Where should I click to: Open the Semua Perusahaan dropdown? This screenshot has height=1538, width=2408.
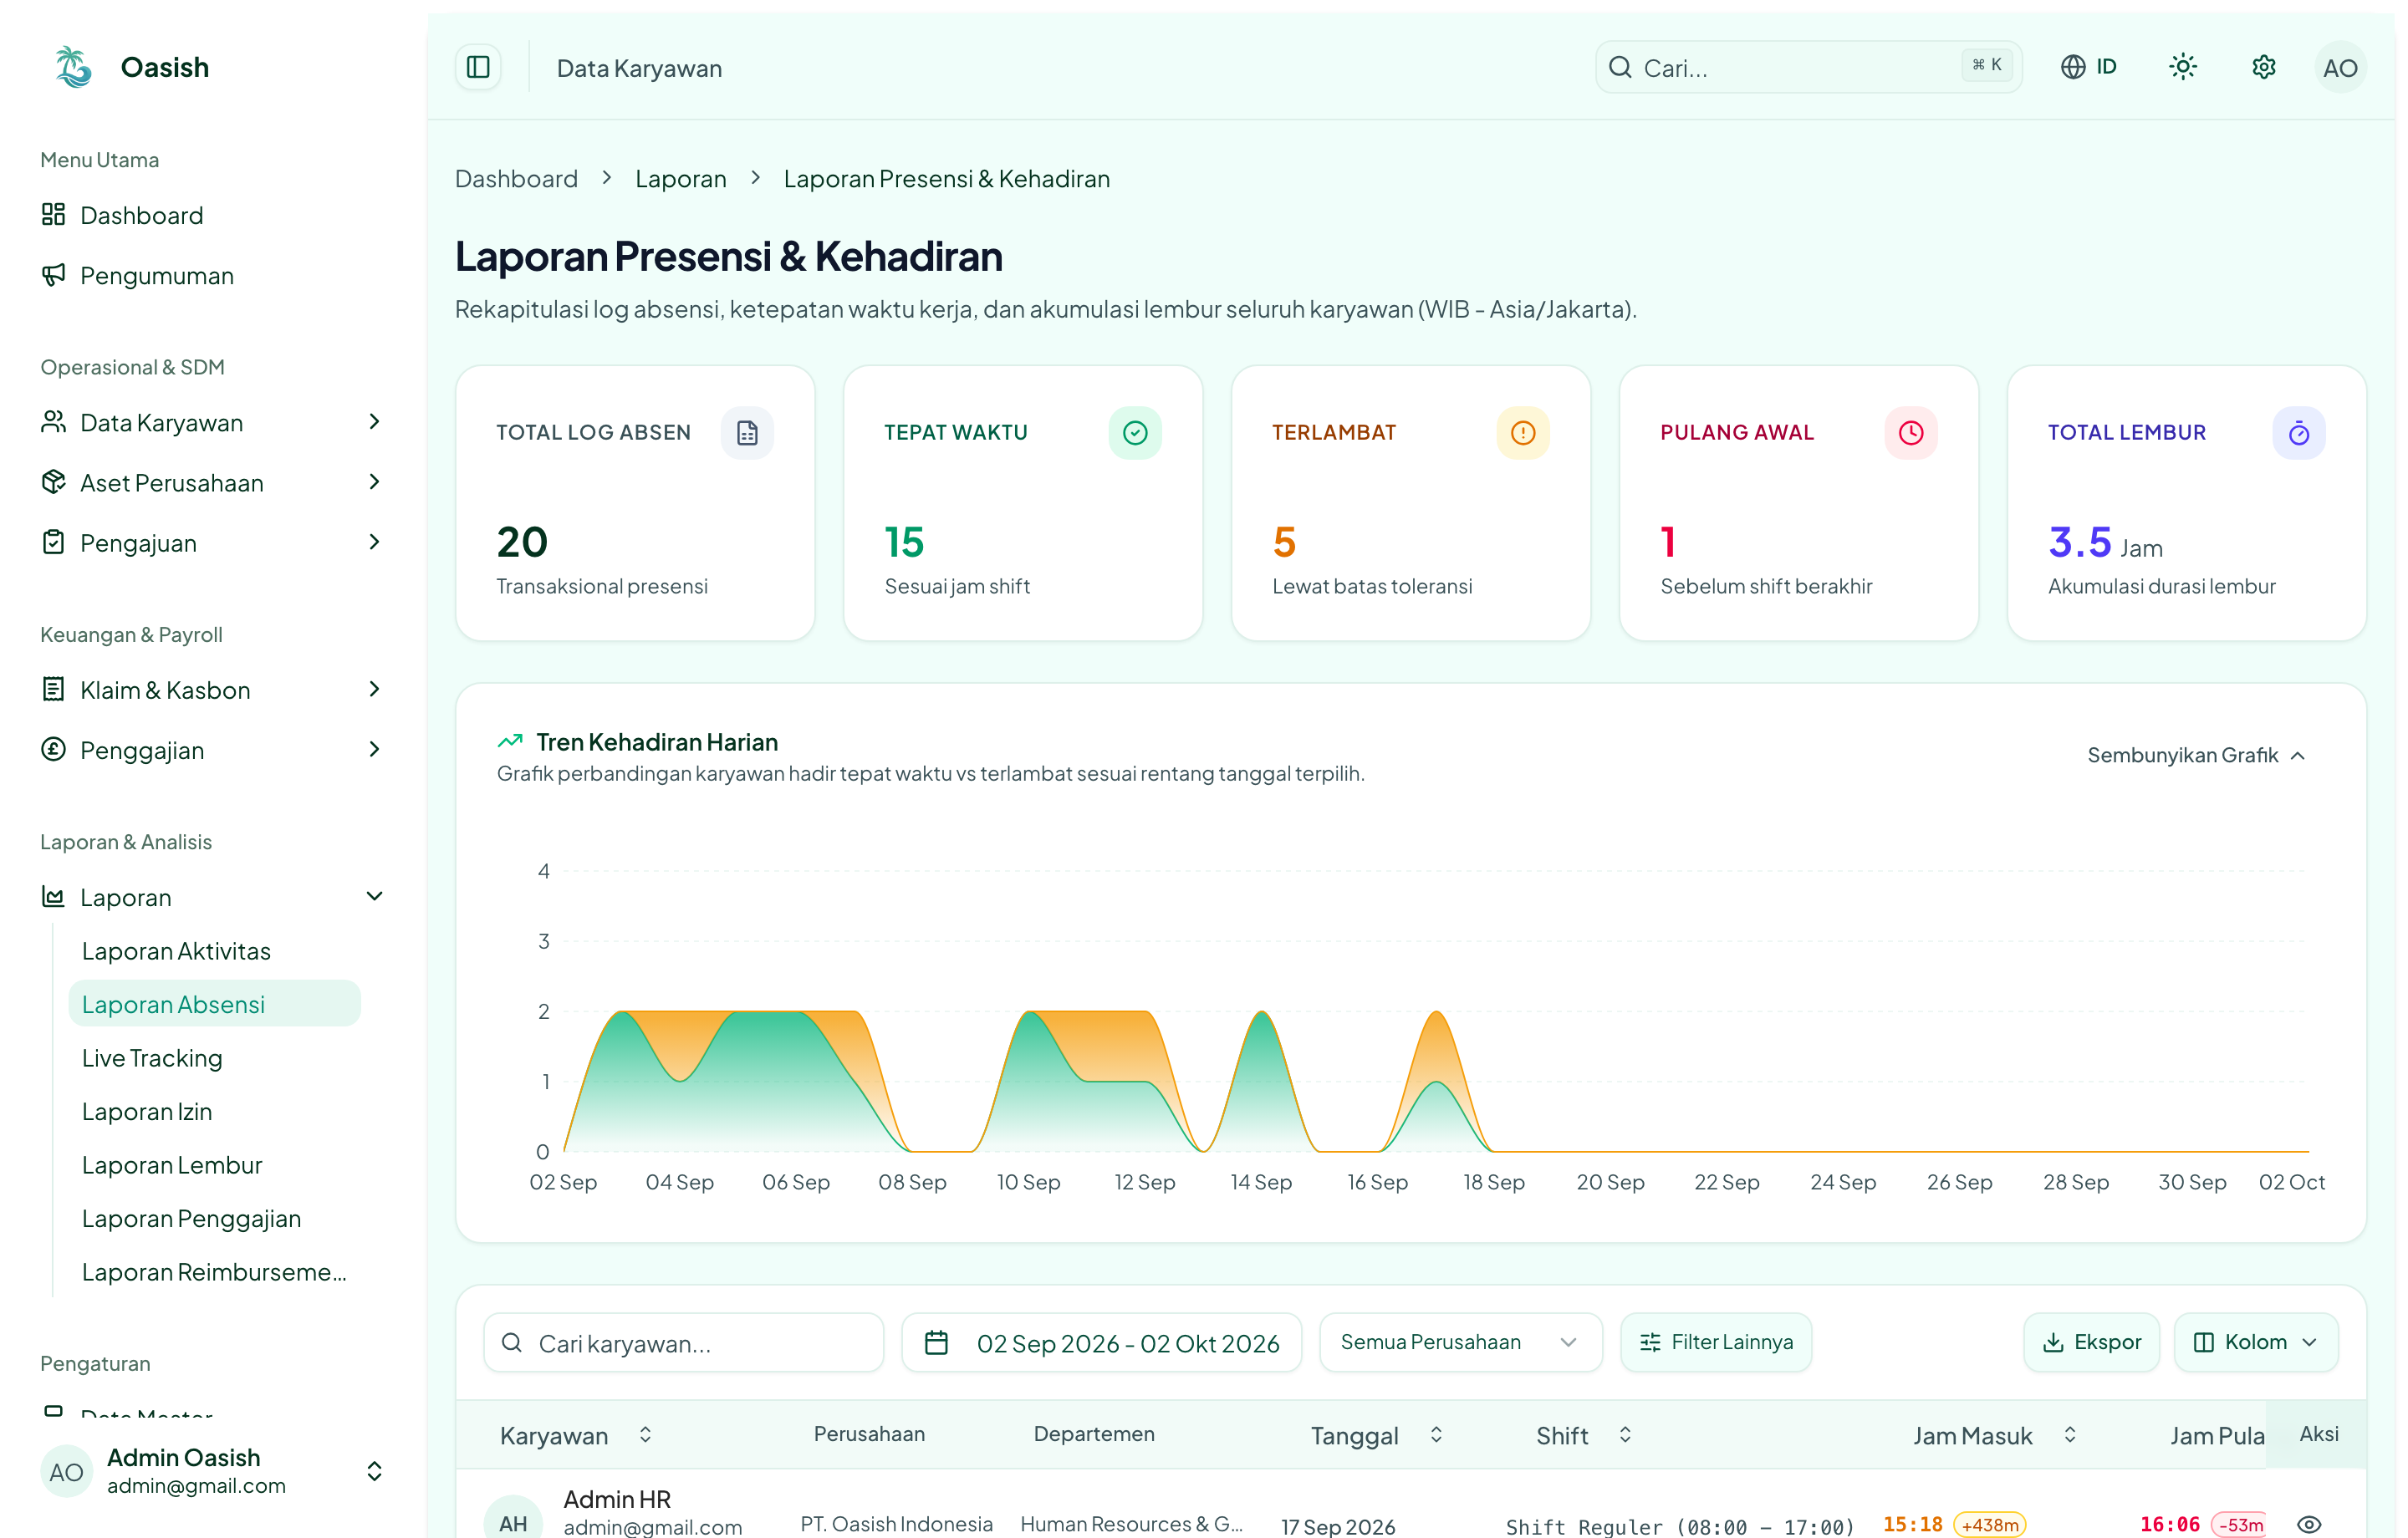1460,1342
